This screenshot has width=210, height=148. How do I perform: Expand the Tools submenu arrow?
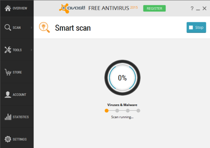pos(32,50)
